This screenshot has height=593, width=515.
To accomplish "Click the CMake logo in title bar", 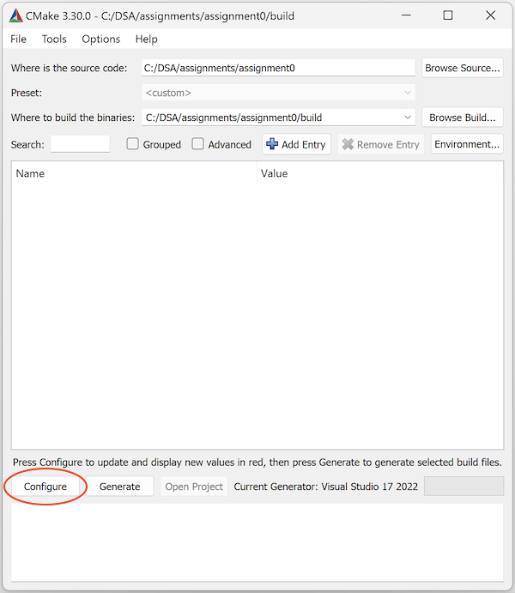I will coord(15,15).
